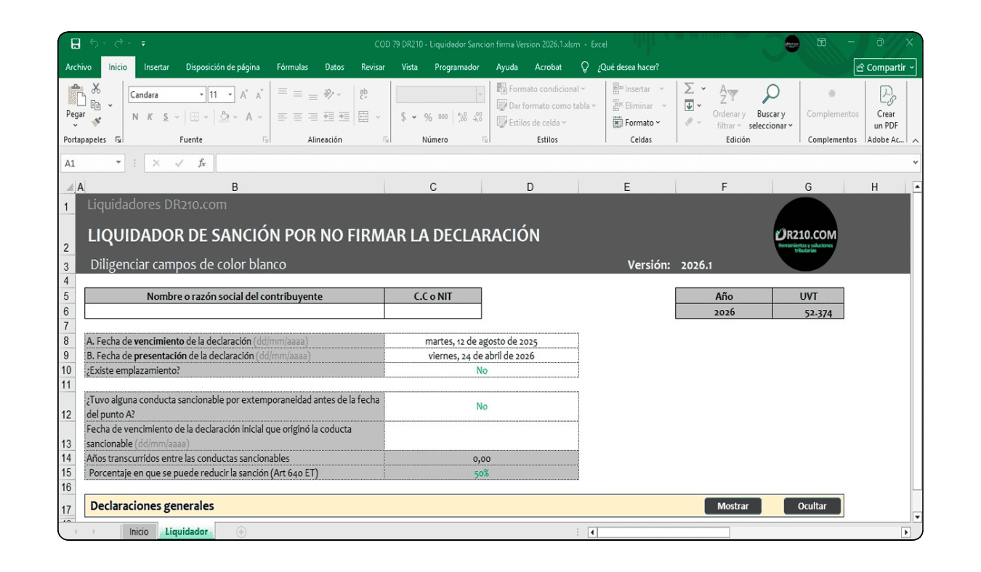Switch to the Fórmulas ribbon tab
981x572 pixels.
click(292, 67)
